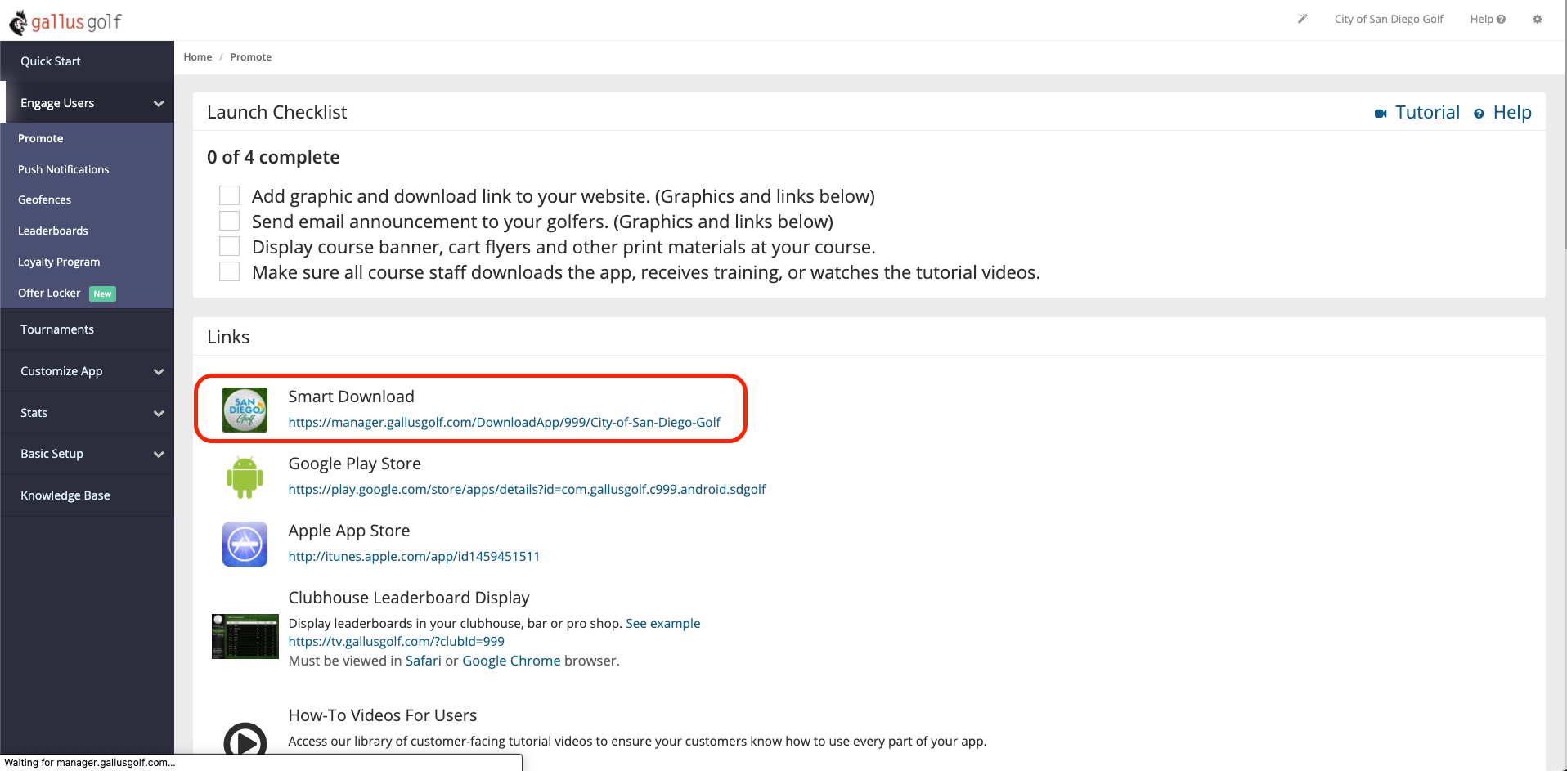
Task: Click the 'Google Play Store' title text
Action: pos(354,464)
